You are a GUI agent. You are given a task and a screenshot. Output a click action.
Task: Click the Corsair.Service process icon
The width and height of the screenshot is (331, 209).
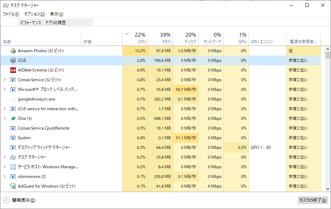13,80
